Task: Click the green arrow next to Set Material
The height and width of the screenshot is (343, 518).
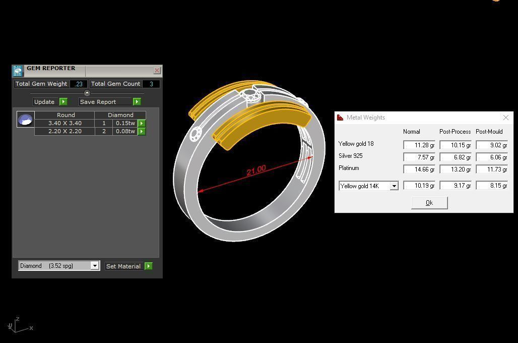Action: point(149,266)
